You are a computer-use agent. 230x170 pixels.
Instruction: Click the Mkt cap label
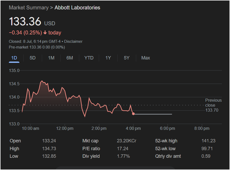click(90, 141)
